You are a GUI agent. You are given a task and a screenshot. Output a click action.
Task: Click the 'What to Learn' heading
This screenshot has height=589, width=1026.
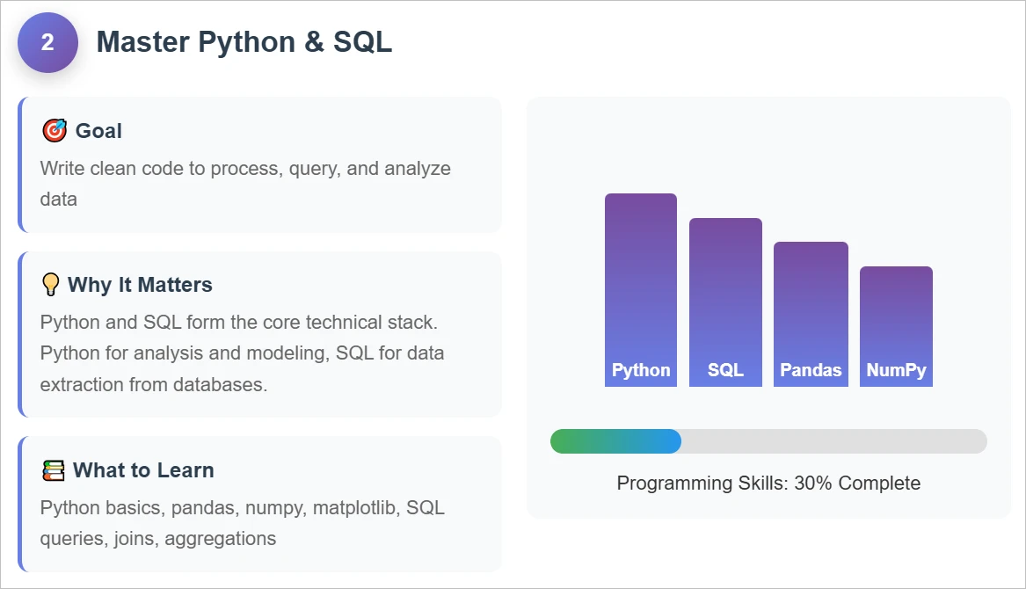(x=143, y=470)
